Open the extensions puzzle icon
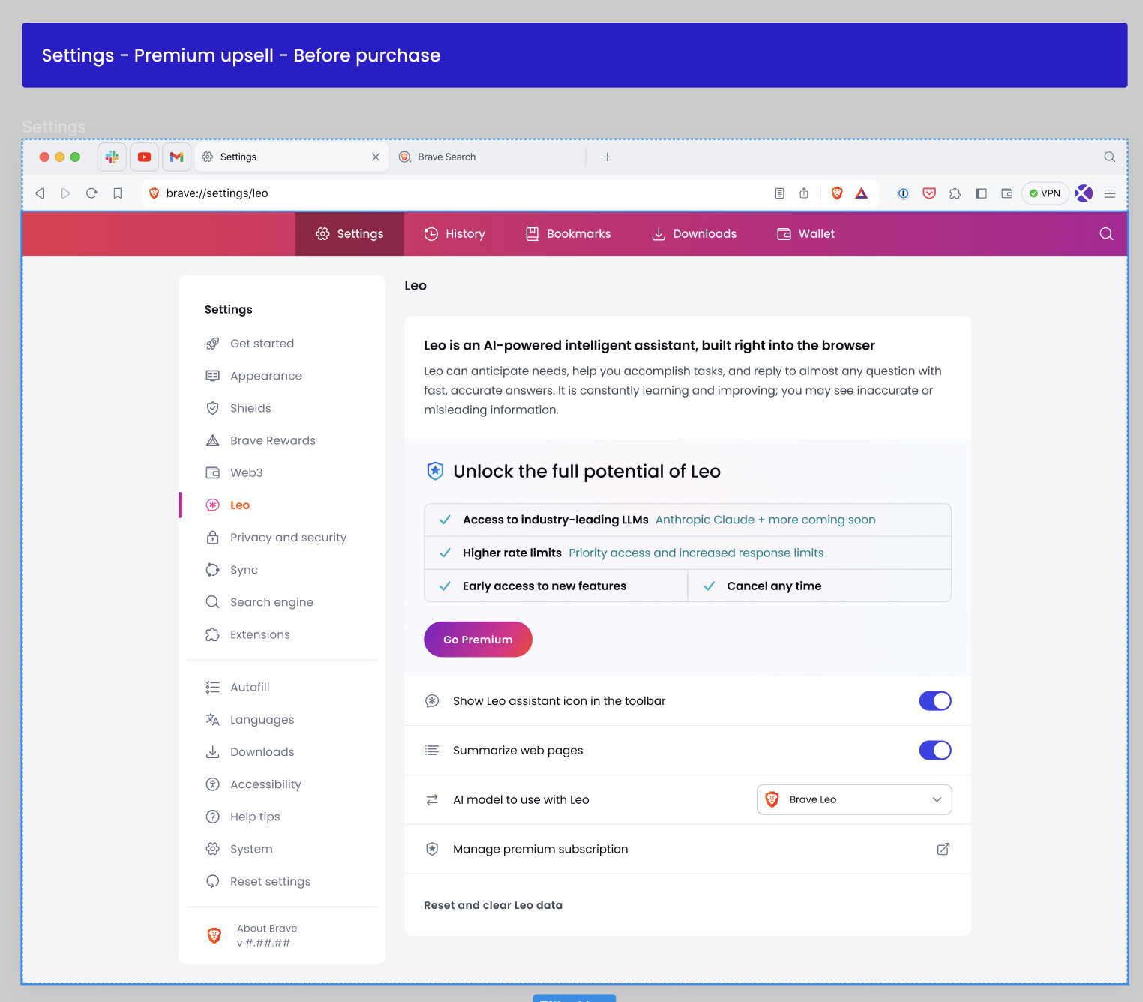 pyautogui.click(x=955, y=193)
